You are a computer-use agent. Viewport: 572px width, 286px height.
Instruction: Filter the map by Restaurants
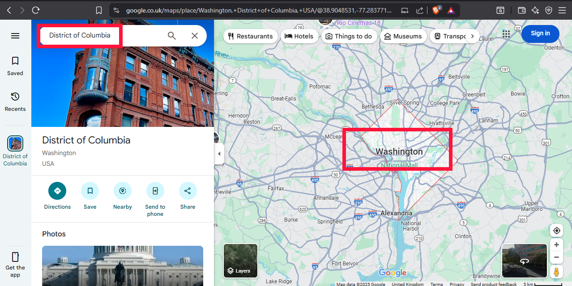click(x=250, y=36)
